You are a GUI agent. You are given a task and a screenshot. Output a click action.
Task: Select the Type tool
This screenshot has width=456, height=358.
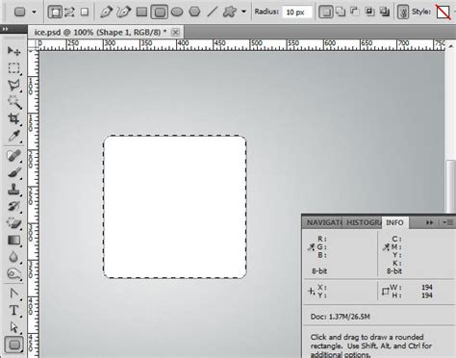click(13, 310)
